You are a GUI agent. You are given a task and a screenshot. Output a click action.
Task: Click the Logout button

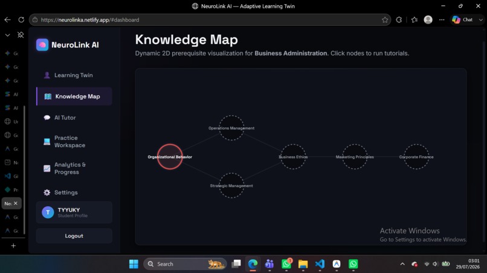(x=74, y=236)
